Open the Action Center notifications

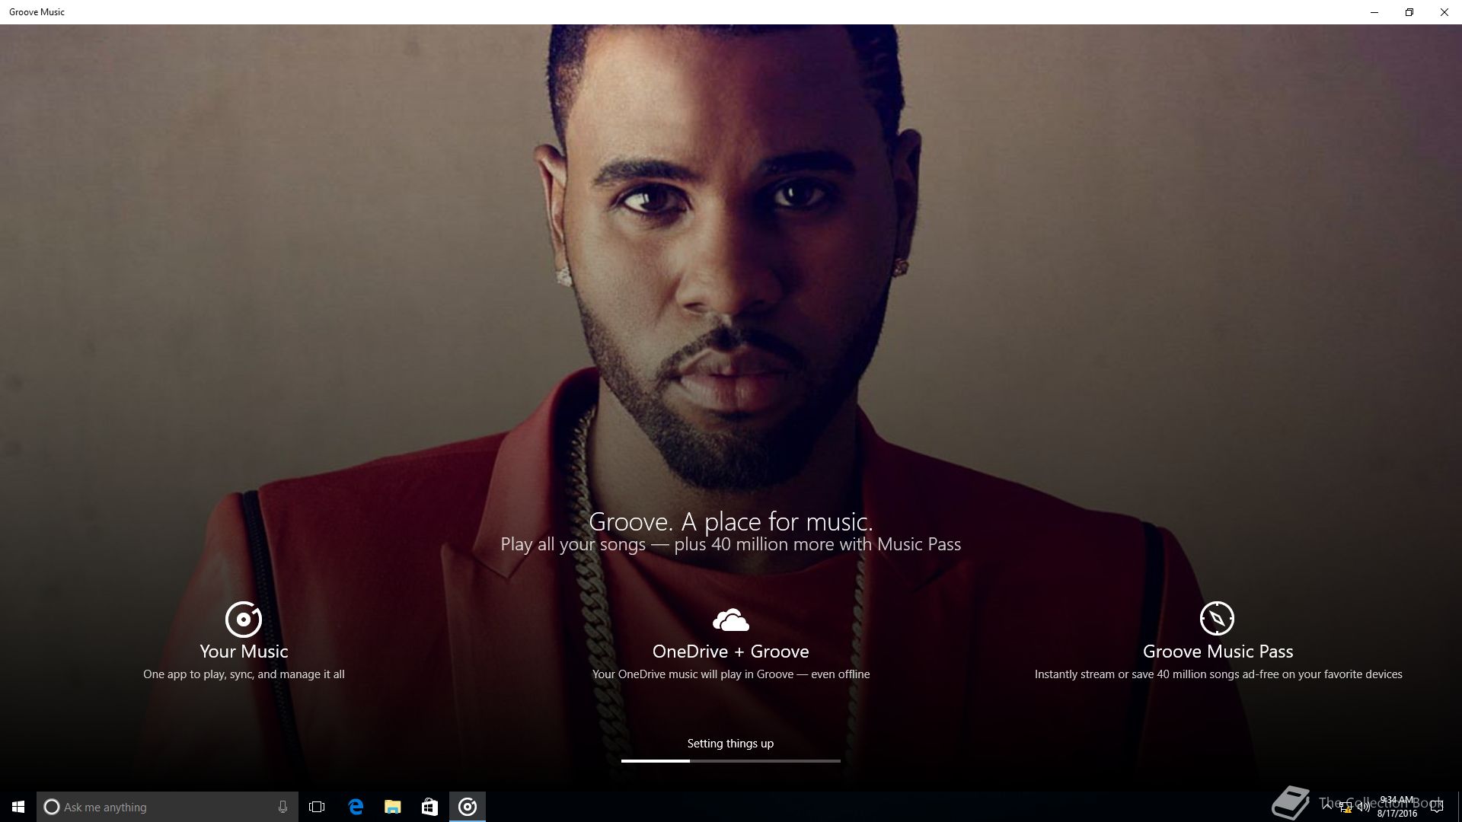tap(1436, 808)
